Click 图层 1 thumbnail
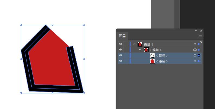This screenshot has height=109, width=215. pos(140,44)
